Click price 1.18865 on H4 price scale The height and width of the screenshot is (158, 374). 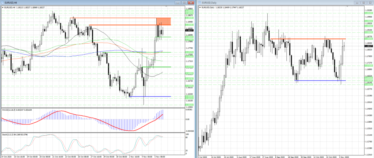click(189, 8)
